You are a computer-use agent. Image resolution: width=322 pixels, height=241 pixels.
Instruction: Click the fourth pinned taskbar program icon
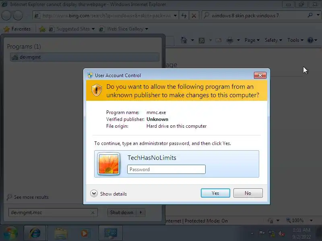click(x=110, y=233)
